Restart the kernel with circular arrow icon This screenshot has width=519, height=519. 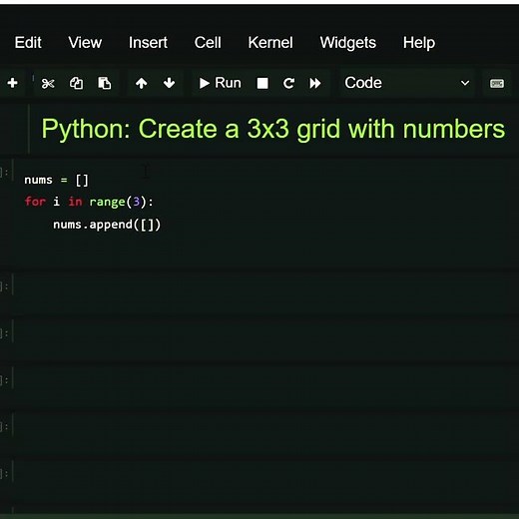point(288,83)
